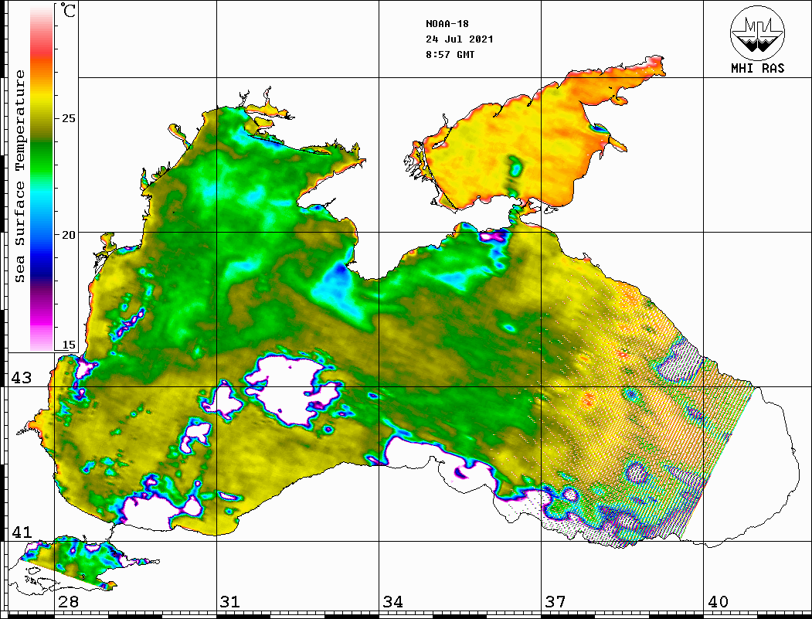The height and width of the screenshot is (619, 812).
Task: Click longitude label '34'
Action: click(x=392, y=602)
